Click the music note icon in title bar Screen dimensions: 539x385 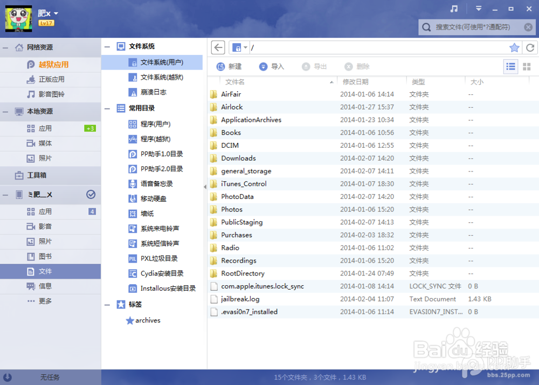pyautogui.click(x=454, y=9)
